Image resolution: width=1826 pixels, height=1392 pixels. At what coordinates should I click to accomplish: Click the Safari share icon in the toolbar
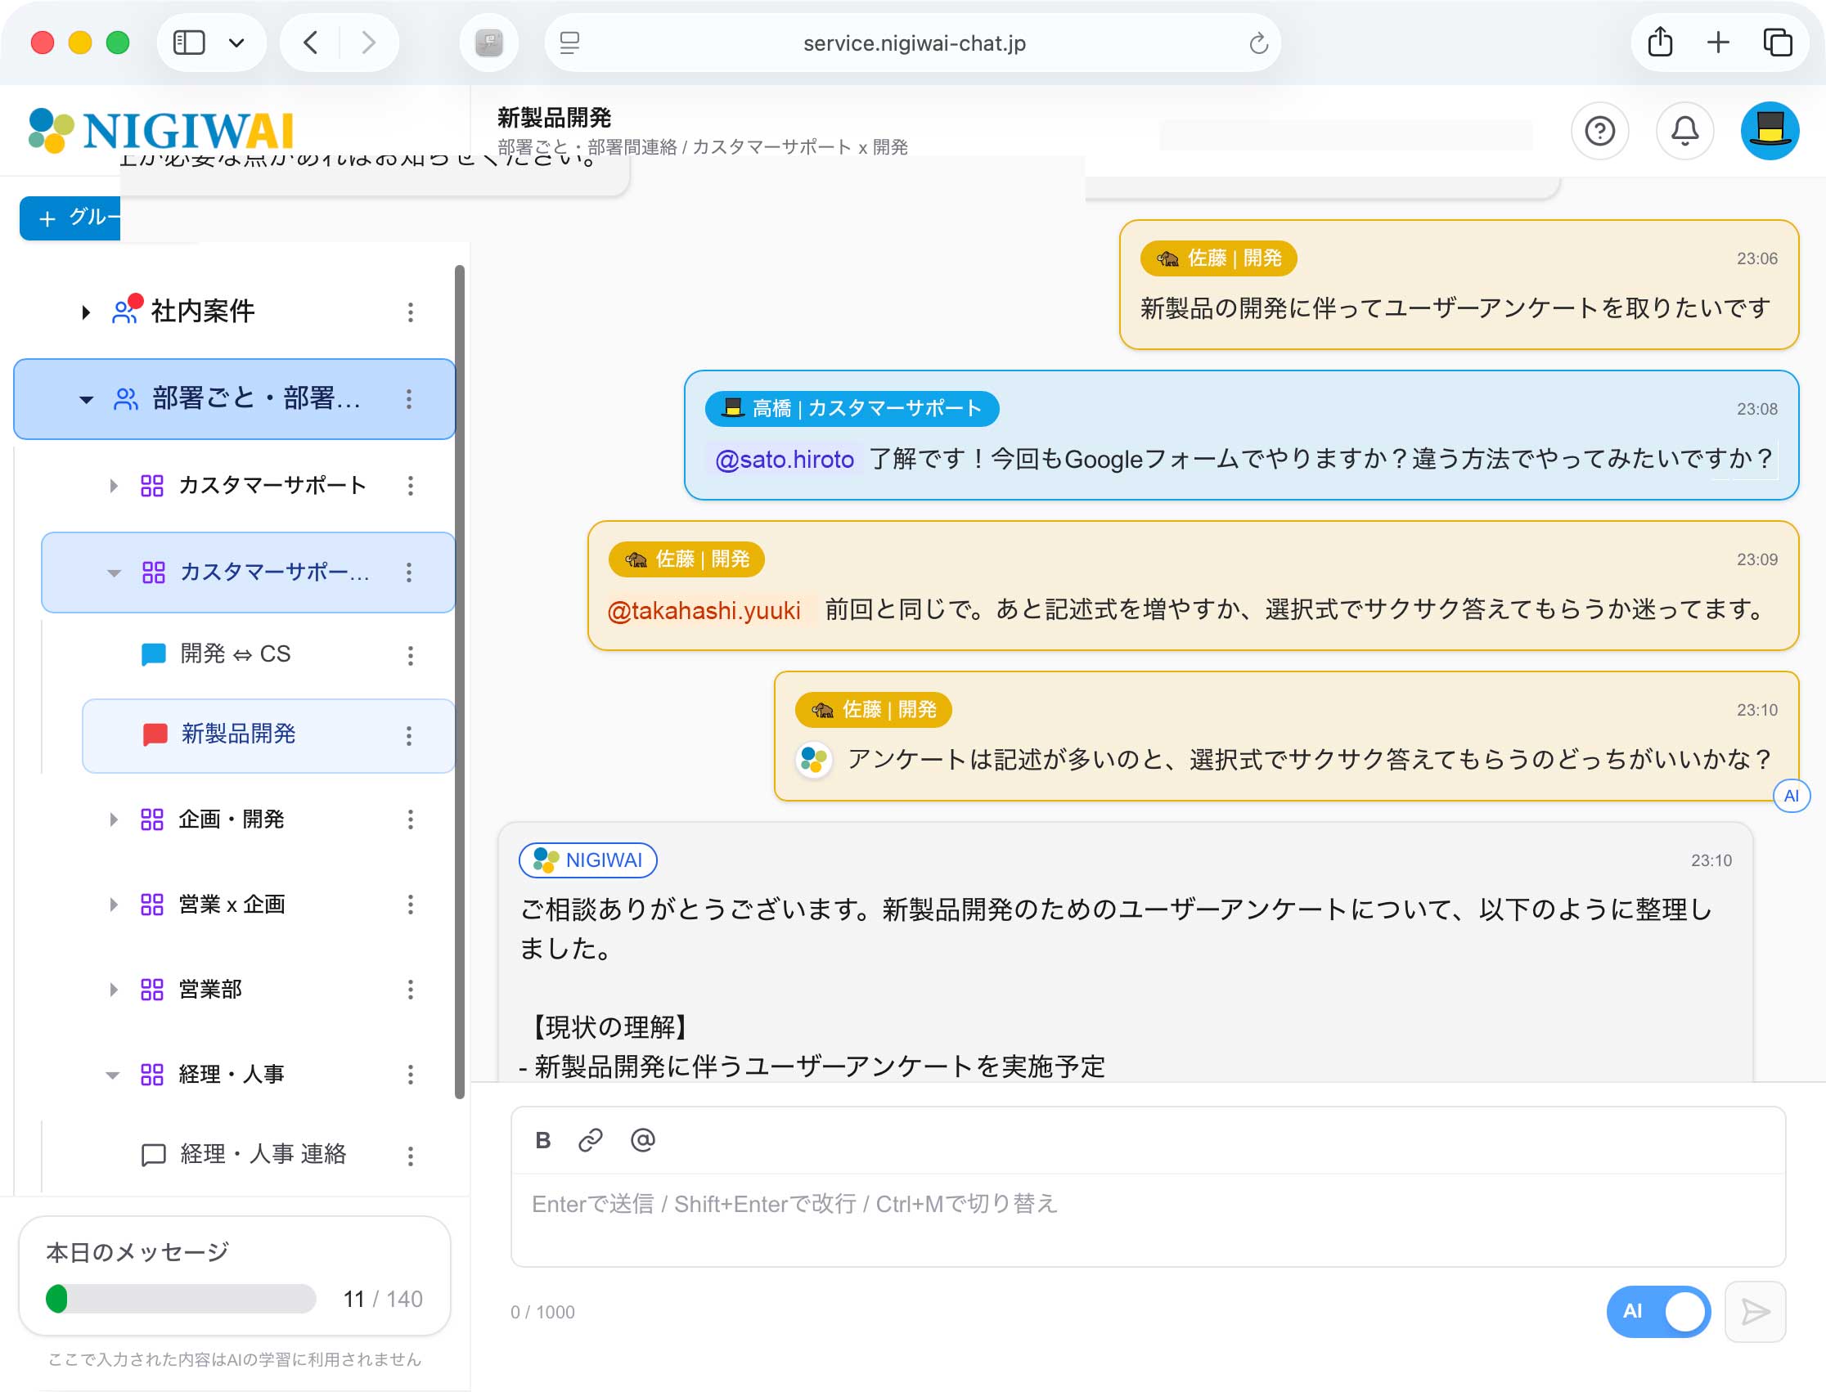(x=1658, y=42)
